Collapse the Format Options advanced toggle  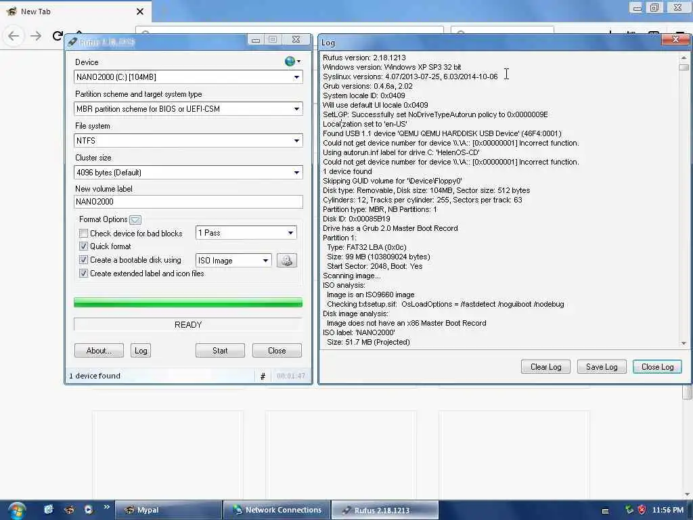click(x=135, y=220)
